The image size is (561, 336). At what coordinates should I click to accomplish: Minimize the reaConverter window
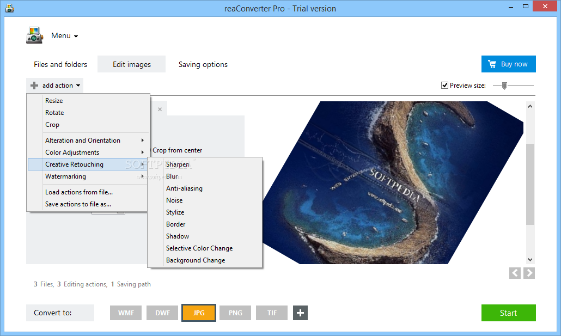click(x=511, y=7)
